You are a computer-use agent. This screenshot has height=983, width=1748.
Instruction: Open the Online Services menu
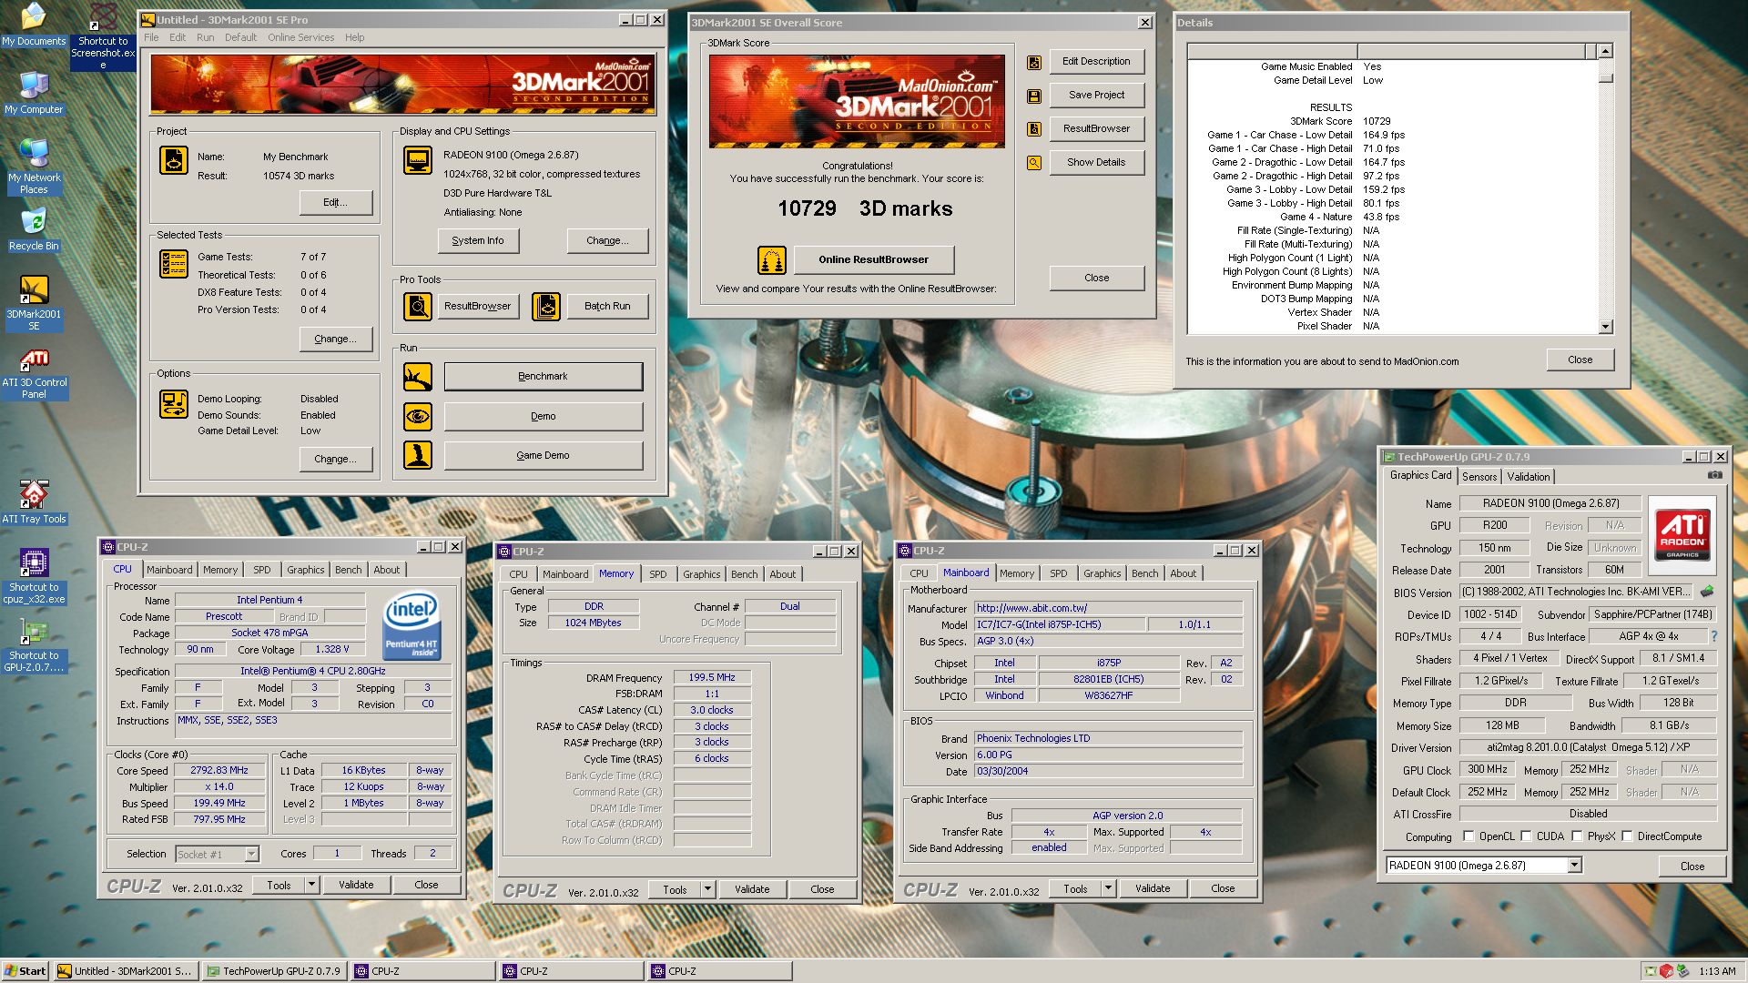pyautogui.click(x=300, y=37)
